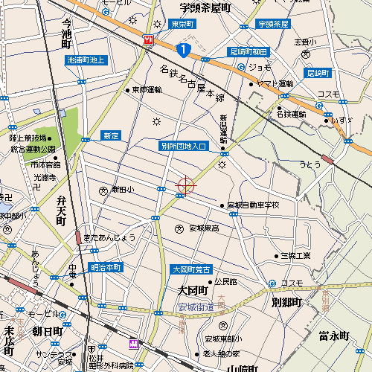Click the purple bordered icon near railway
372x372 pixels.
133,344
